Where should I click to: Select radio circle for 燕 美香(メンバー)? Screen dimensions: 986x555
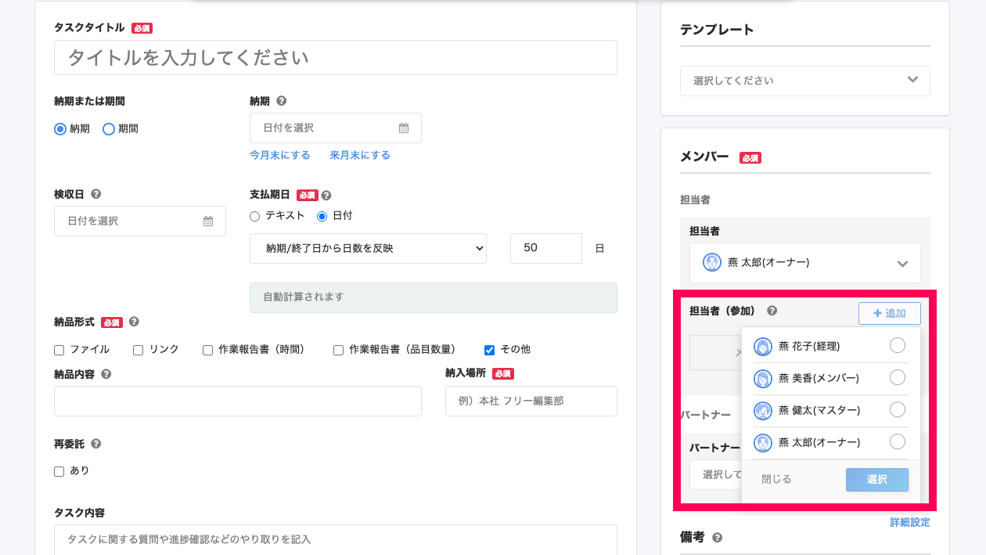click(x=898, y=377)
